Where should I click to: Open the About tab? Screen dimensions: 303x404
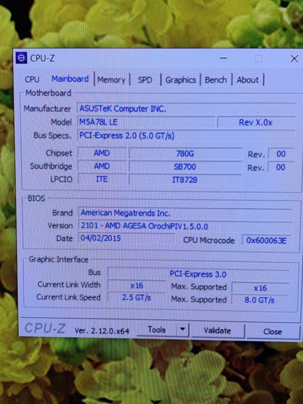point(248,80)
